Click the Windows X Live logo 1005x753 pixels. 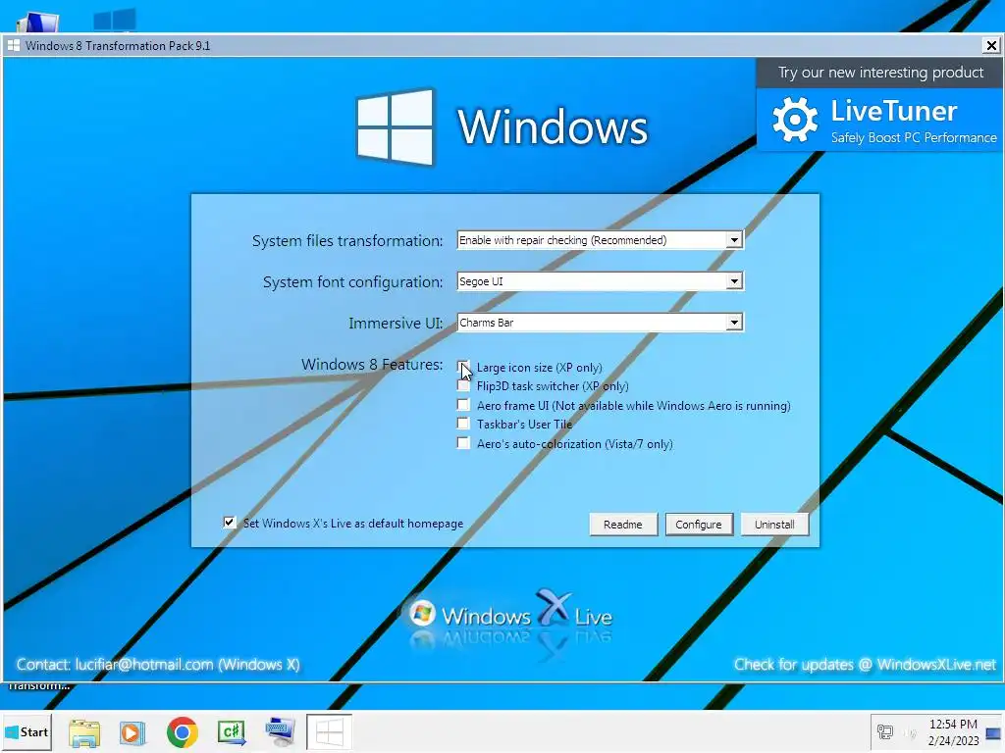click(x=510, y=616)
